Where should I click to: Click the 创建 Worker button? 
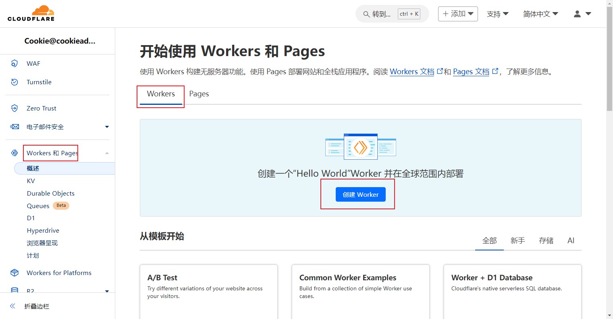360,194
